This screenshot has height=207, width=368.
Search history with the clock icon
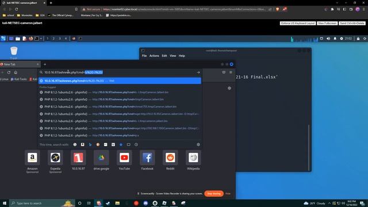click(136, 144)
